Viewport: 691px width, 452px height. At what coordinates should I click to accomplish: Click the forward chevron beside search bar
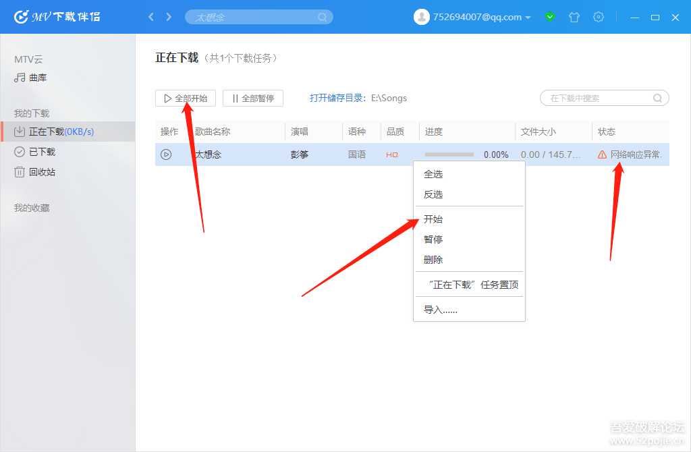pyautogui.click(x=166, y=17)
